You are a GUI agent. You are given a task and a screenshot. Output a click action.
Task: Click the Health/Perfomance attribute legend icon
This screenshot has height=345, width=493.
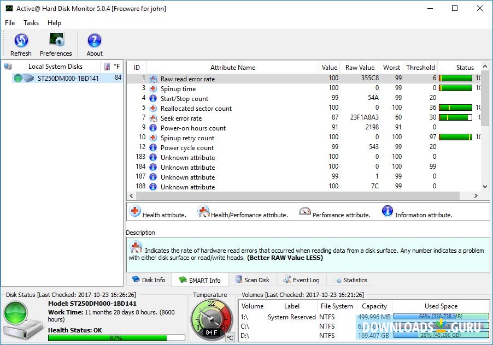pyautogui.click(x=203, y=211)
